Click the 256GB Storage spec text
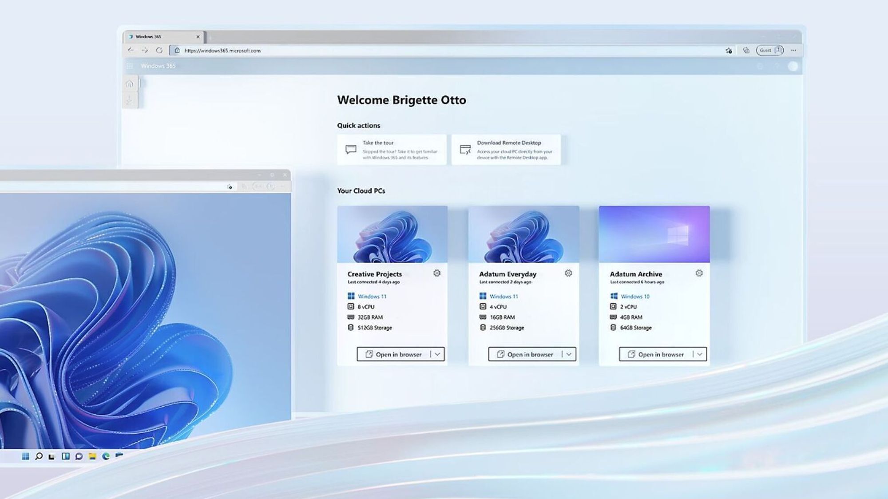This screenshot has width=888, height=499. (x=507, y=328)
